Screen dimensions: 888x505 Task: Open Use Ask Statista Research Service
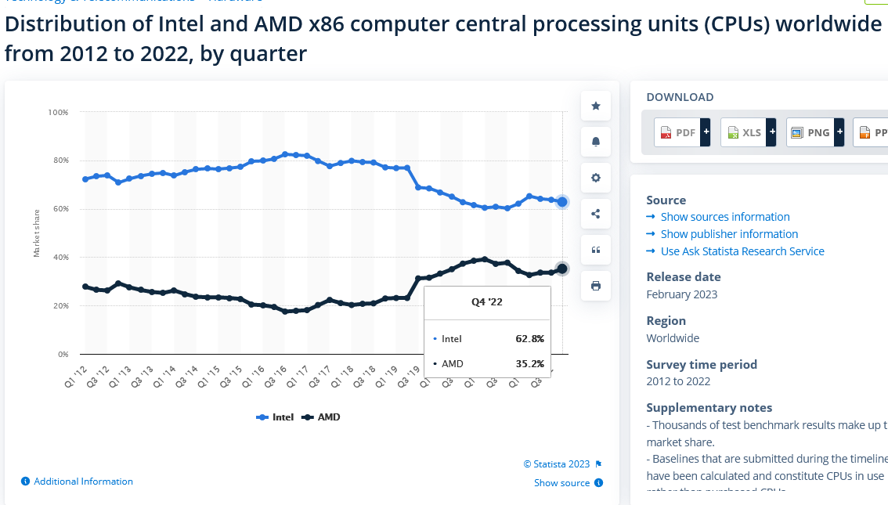tap(742, 251)
